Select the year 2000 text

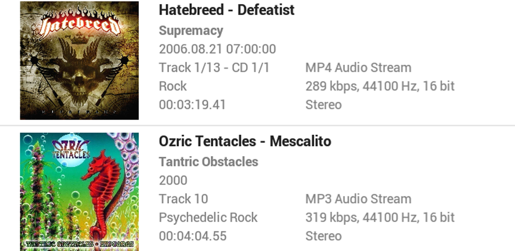point(173,180)
